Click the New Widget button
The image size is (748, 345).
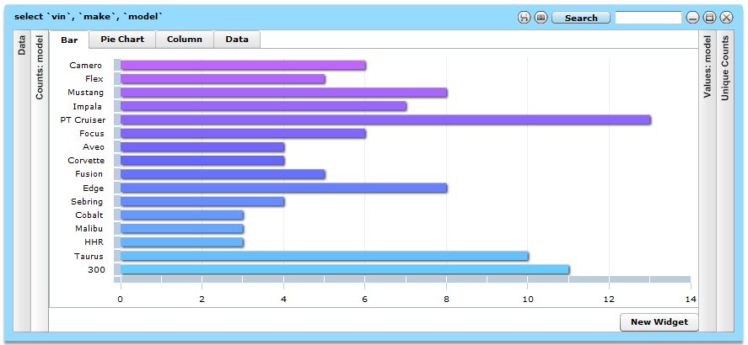[659, 322]
